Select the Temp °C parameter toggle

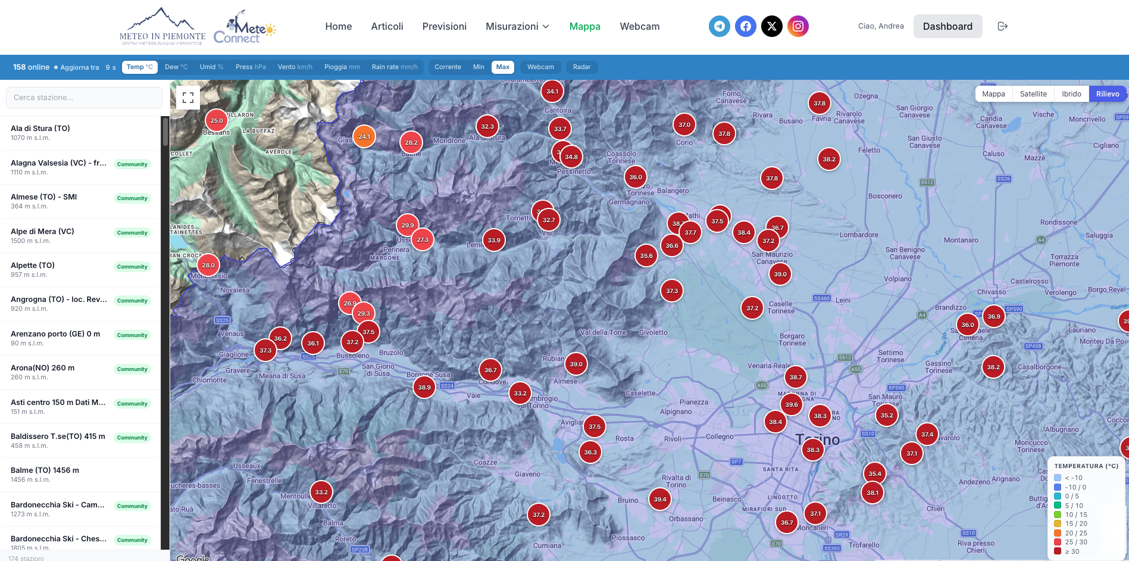coord(140,67)
